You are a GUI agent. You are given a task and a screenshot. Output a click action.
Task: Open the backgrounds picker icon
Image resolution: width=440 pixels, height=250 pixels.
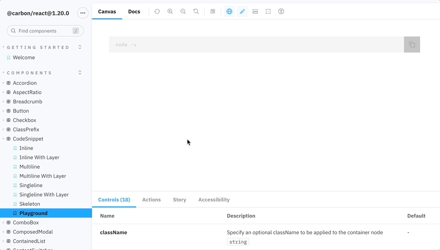tap(213, 11)
